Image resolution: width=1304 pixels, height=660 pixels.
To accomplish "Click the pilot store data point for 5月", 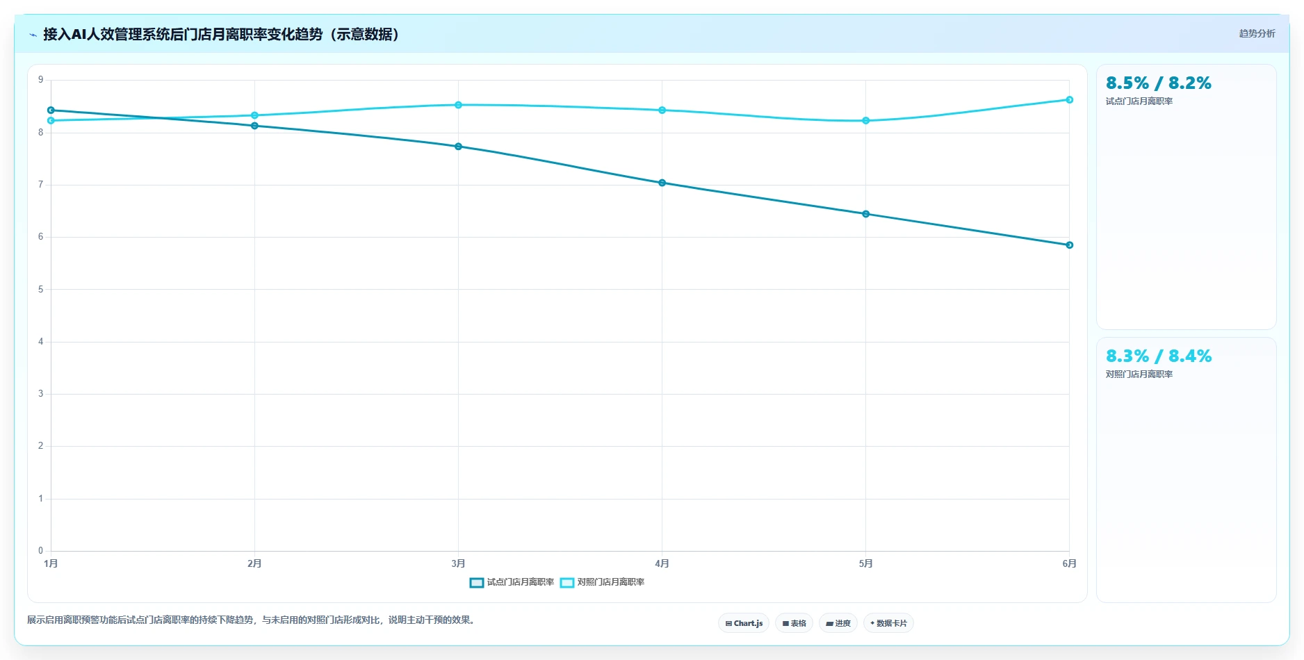I will point(865,214).
